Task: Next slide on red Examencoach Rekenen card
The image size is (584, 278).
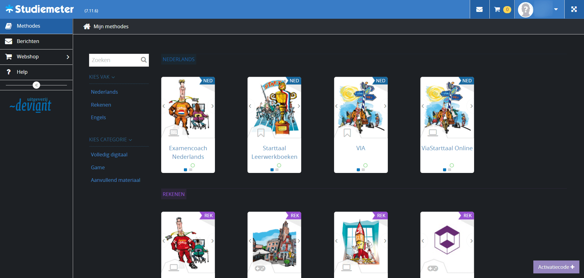Action: pyautogui.click(x=212, y=241)
